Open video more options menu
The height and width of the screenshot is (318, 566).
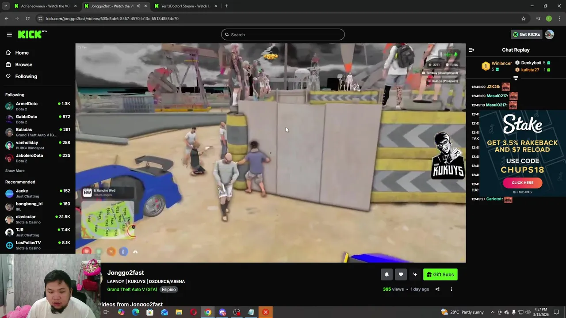click(451, 289)
